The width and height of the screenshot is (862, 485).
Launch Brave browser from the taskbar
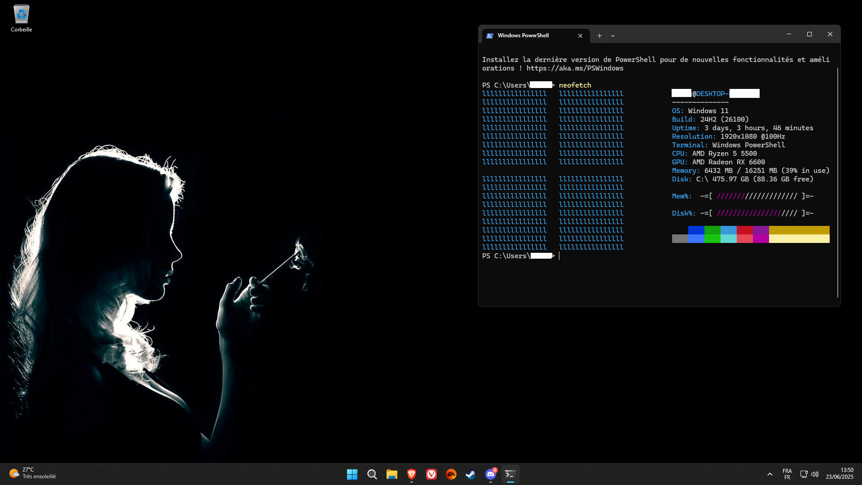(x=411, y=474)
